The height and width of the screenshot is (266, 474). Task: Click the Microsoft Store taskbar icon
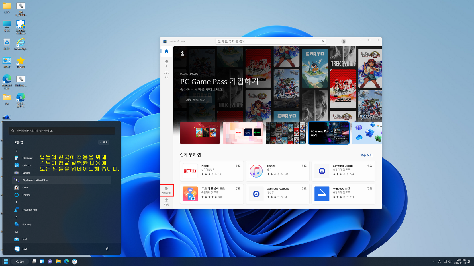75,261
